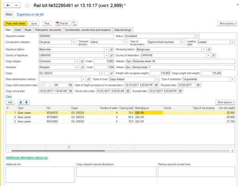Open the Dt/Ct postings icon button
Screen dimensions: 239x186
(74, 23)
